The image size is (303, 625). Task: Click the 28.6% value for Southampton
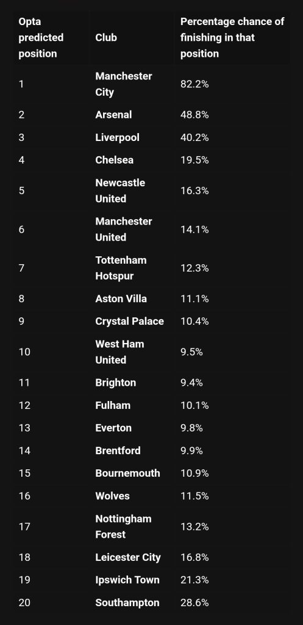tap(194, 602)
